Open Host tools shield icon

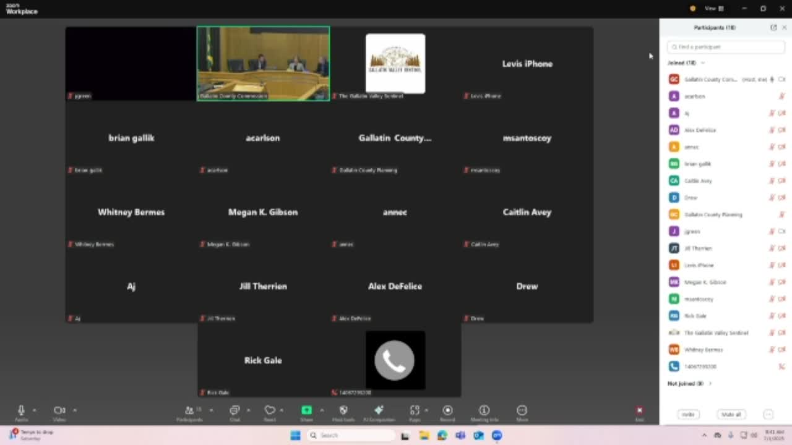click(343, 410)
